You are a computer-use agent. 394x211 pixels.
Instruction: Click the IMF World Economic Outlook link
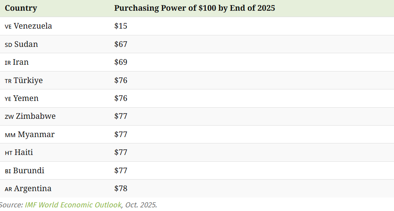[x=73, y=205]
